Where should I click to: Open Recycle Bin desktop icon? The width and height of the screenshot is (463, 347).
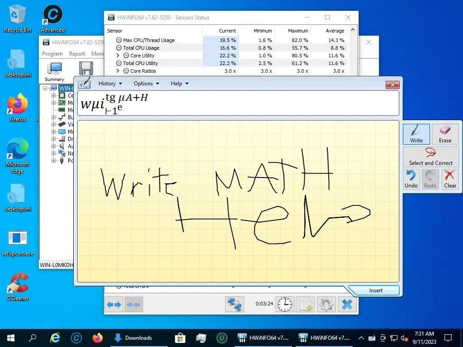(18, 18)
